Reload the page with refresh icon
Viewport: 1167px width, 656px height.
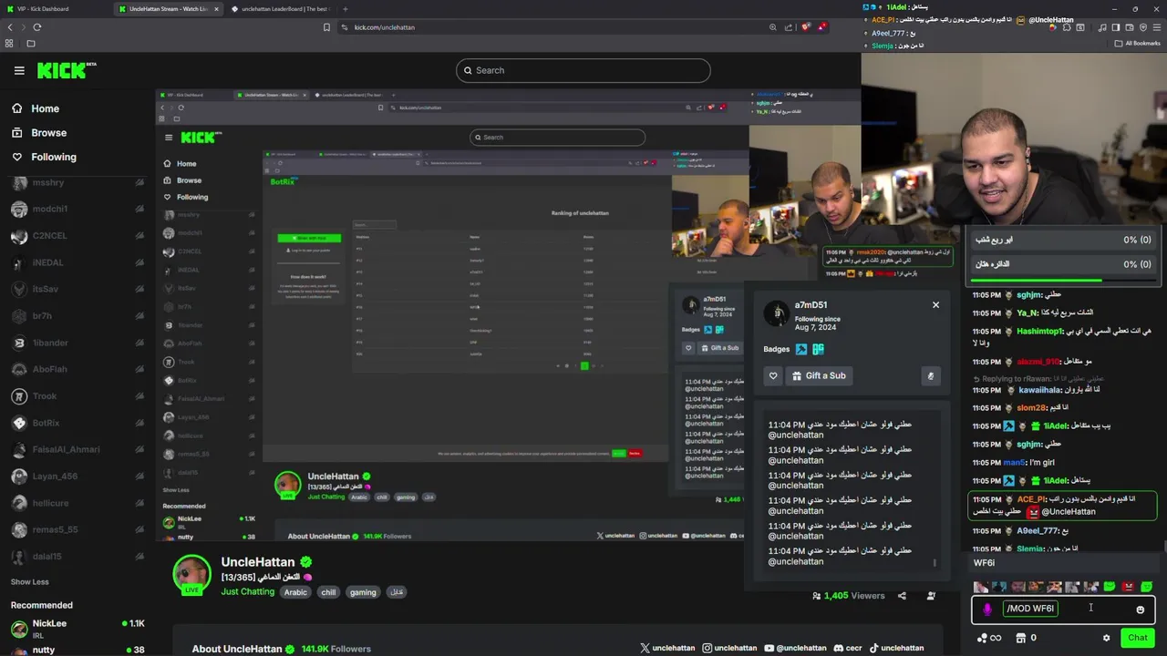(x=36, y=27)
